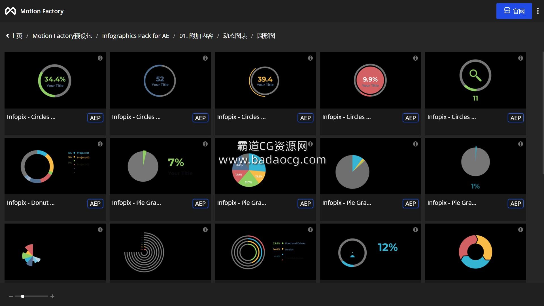Open the 官网 official website button
Image resolution: width=544 pixels, height=306 pixels.
pos(514,11)
